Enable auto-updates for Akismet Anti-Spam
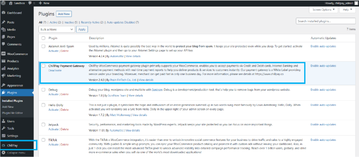This screenshot has height=157, width=359. [x=323, y=46]
